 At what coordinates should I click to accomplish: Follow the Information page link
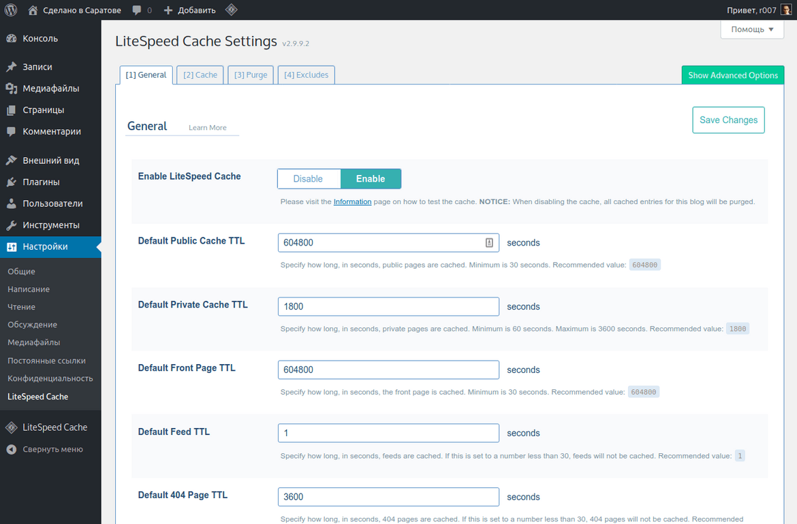pos(352,201)
